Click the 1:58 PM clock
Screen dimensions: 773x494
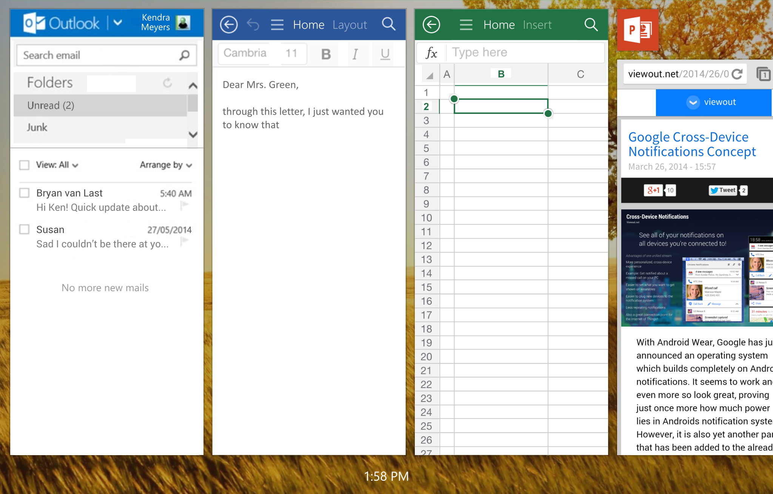[x=386, y=476]
